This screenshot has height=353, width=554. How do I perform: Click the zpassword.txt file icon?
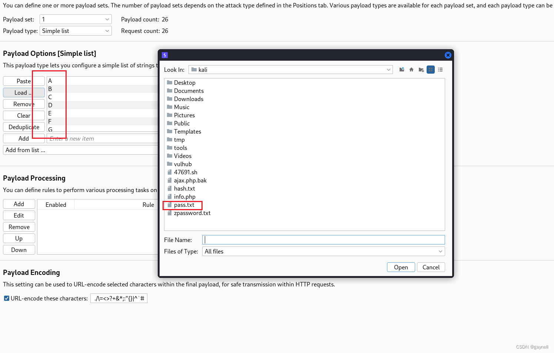(x=170, y=213)
